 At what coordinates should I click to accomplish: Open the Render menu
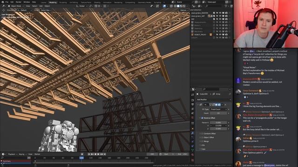click(x=19, y=2)
